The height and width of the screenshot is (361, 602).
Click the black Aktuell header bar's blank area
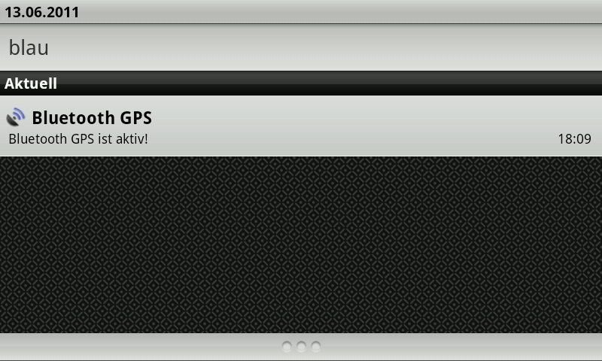click(x=330, y=83)
